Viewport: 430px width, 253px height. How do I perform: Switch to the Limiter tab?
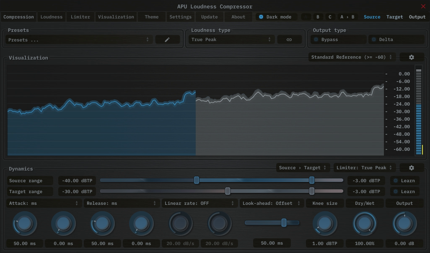click(x=80, y=17)
